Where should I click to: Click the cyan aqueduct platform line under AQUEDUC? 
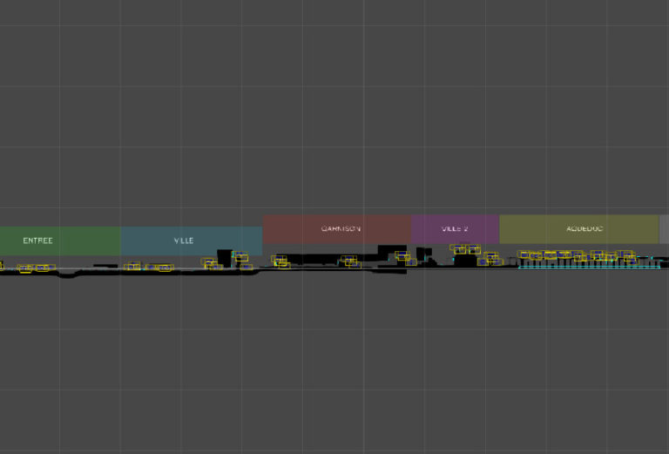coord(589,268)
